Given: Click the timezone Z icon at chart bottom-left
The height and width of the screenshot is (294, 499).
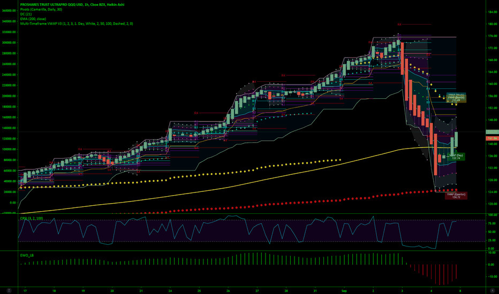Looking at the screenshot, I should 9,290.
